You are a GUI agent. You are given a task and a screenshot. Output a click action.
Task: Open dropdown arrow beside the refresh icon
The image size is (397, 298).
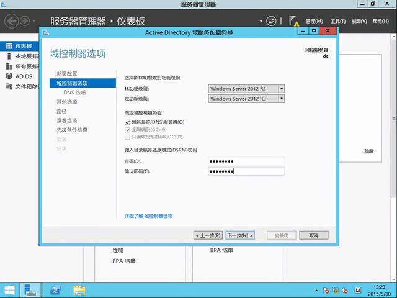pos(261,21)
